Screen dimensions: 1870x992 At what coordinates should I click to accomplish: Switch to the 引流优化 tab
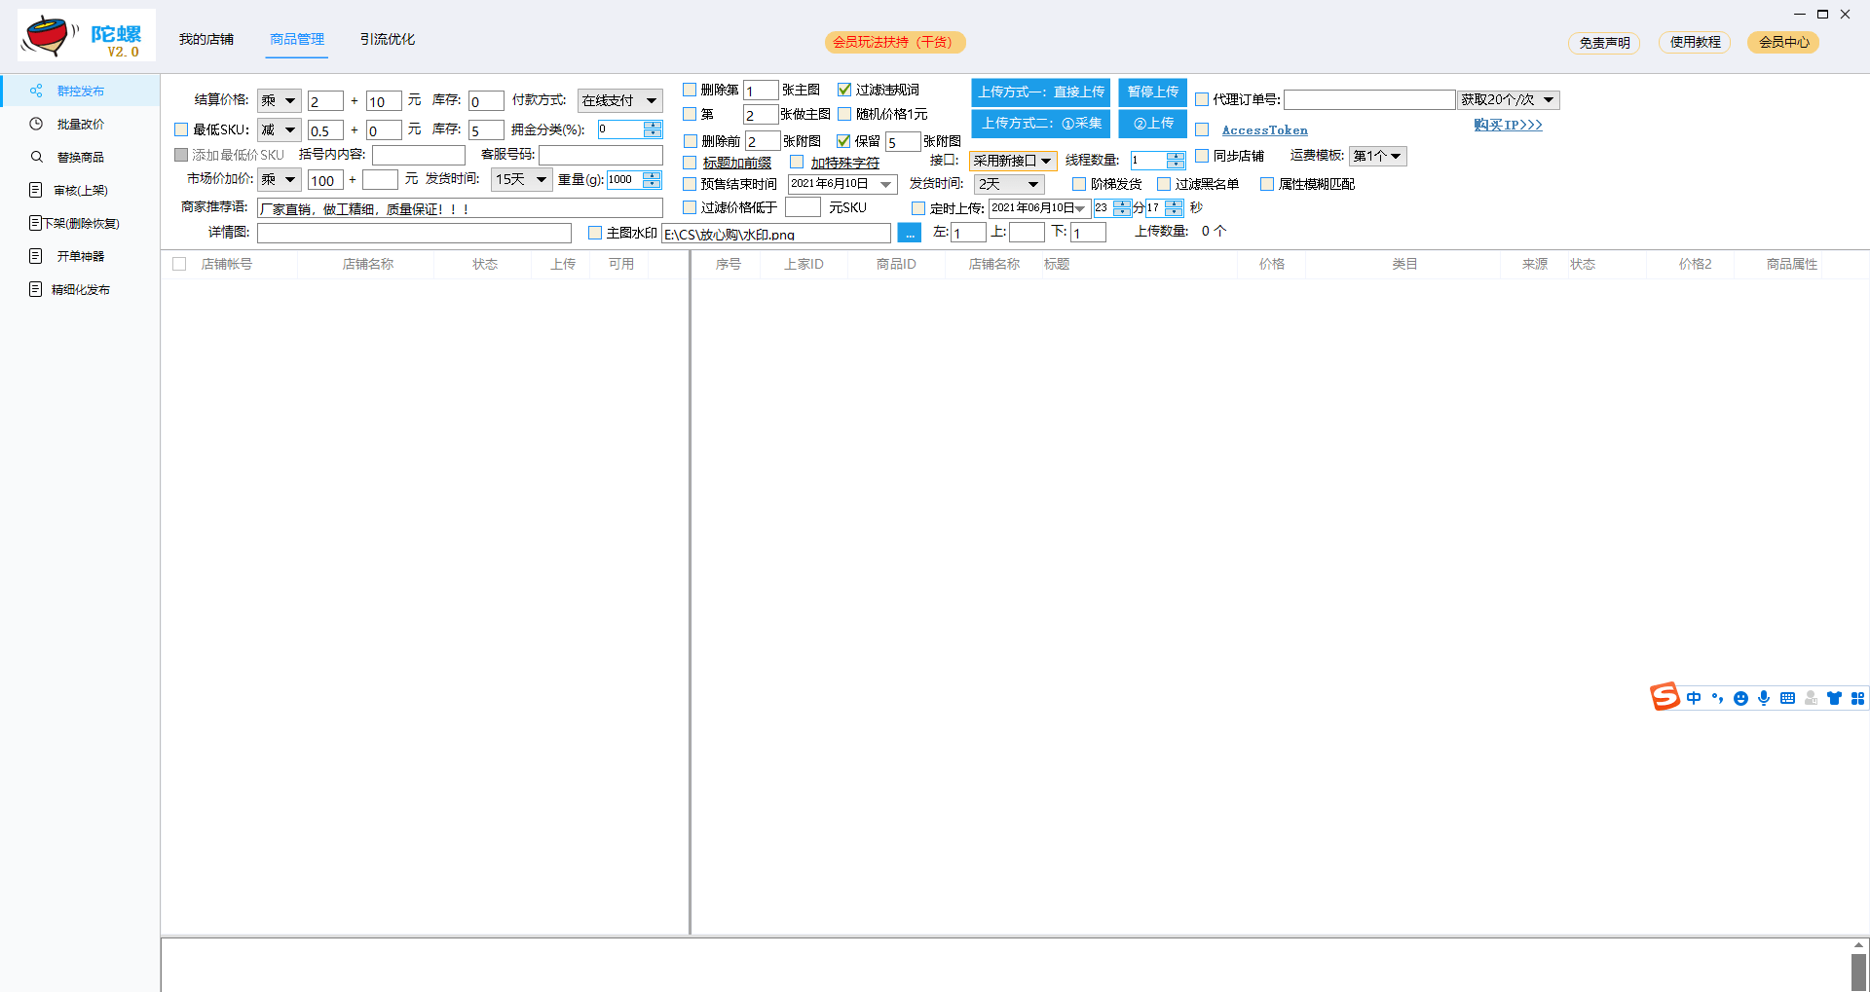point(388,39)
